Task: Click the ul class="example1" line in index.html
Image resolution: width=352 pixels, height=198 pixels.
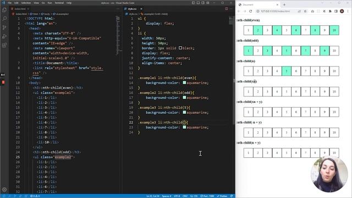Action: pyautogui.click(x=54, y=92)
